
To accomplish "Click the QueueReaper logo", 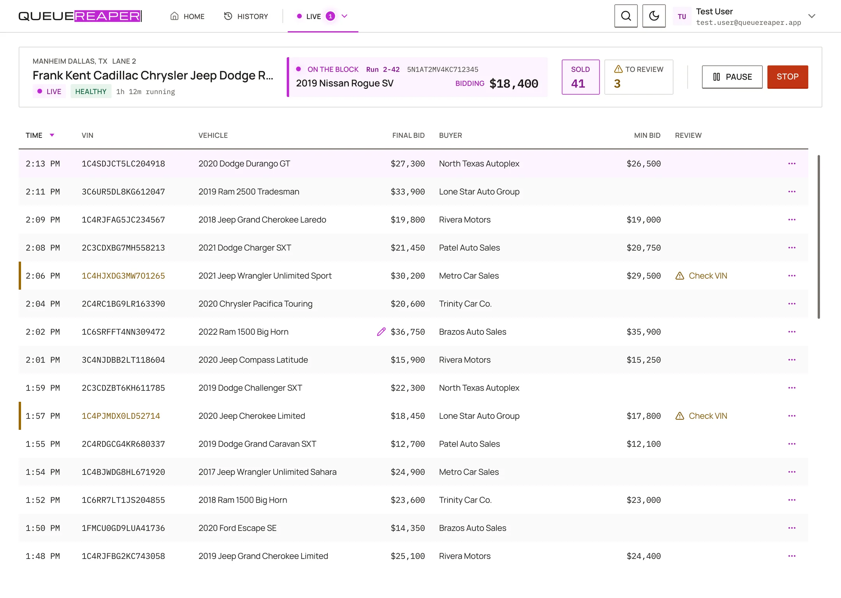I will [80, 16].
